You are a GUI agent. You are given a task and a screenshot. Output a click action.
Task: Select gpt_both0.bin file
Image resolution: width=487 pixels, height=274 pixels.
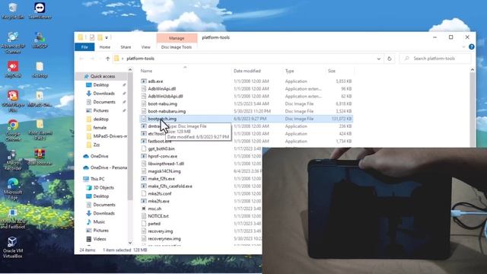pos(161,148)
